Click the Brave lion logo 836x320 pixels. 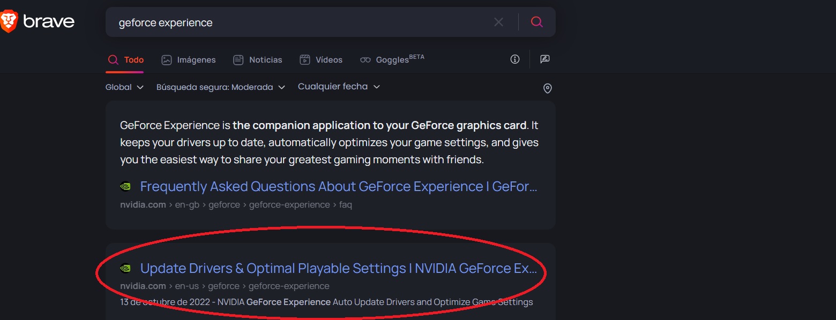[x=9, y=21]
